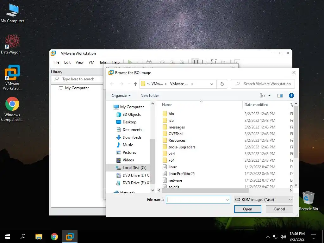324x243 pixels.
Task: Select My Computer in navigation pane
Action: 128,107
